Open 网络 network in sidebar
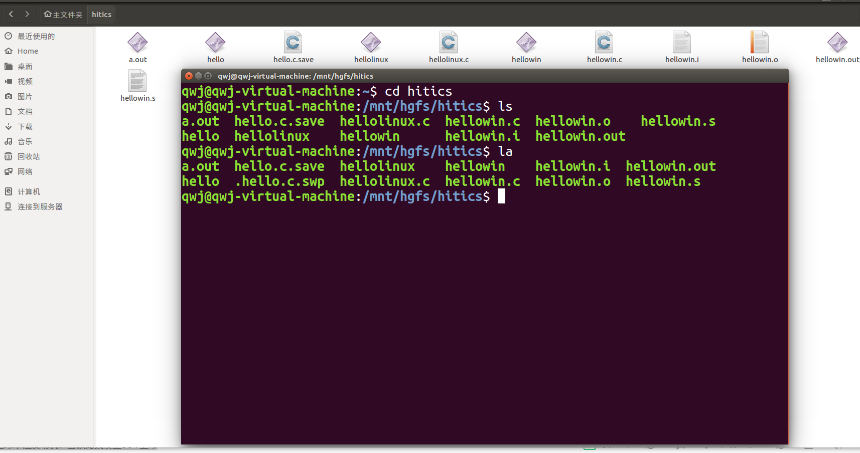 (x=46, y=171)
